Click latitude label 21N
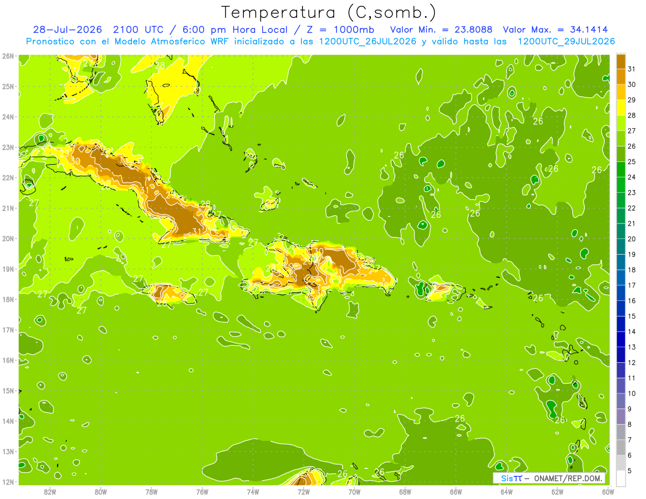The image size is (646, 499). pos(8,208)
